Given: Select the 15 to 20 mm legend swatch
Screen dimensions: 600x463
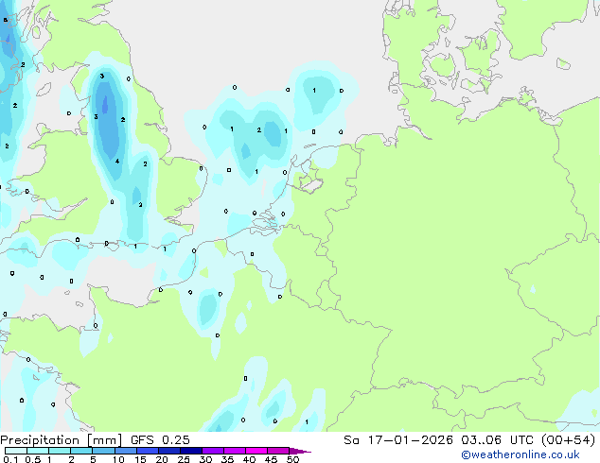Looking at the screenshot, I should click(147, 451).
